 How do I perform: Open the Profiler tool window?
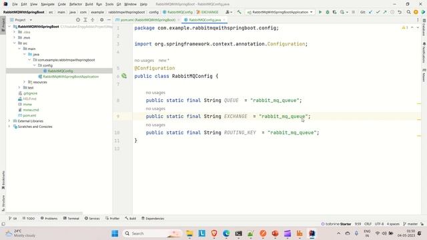point(112,218)
